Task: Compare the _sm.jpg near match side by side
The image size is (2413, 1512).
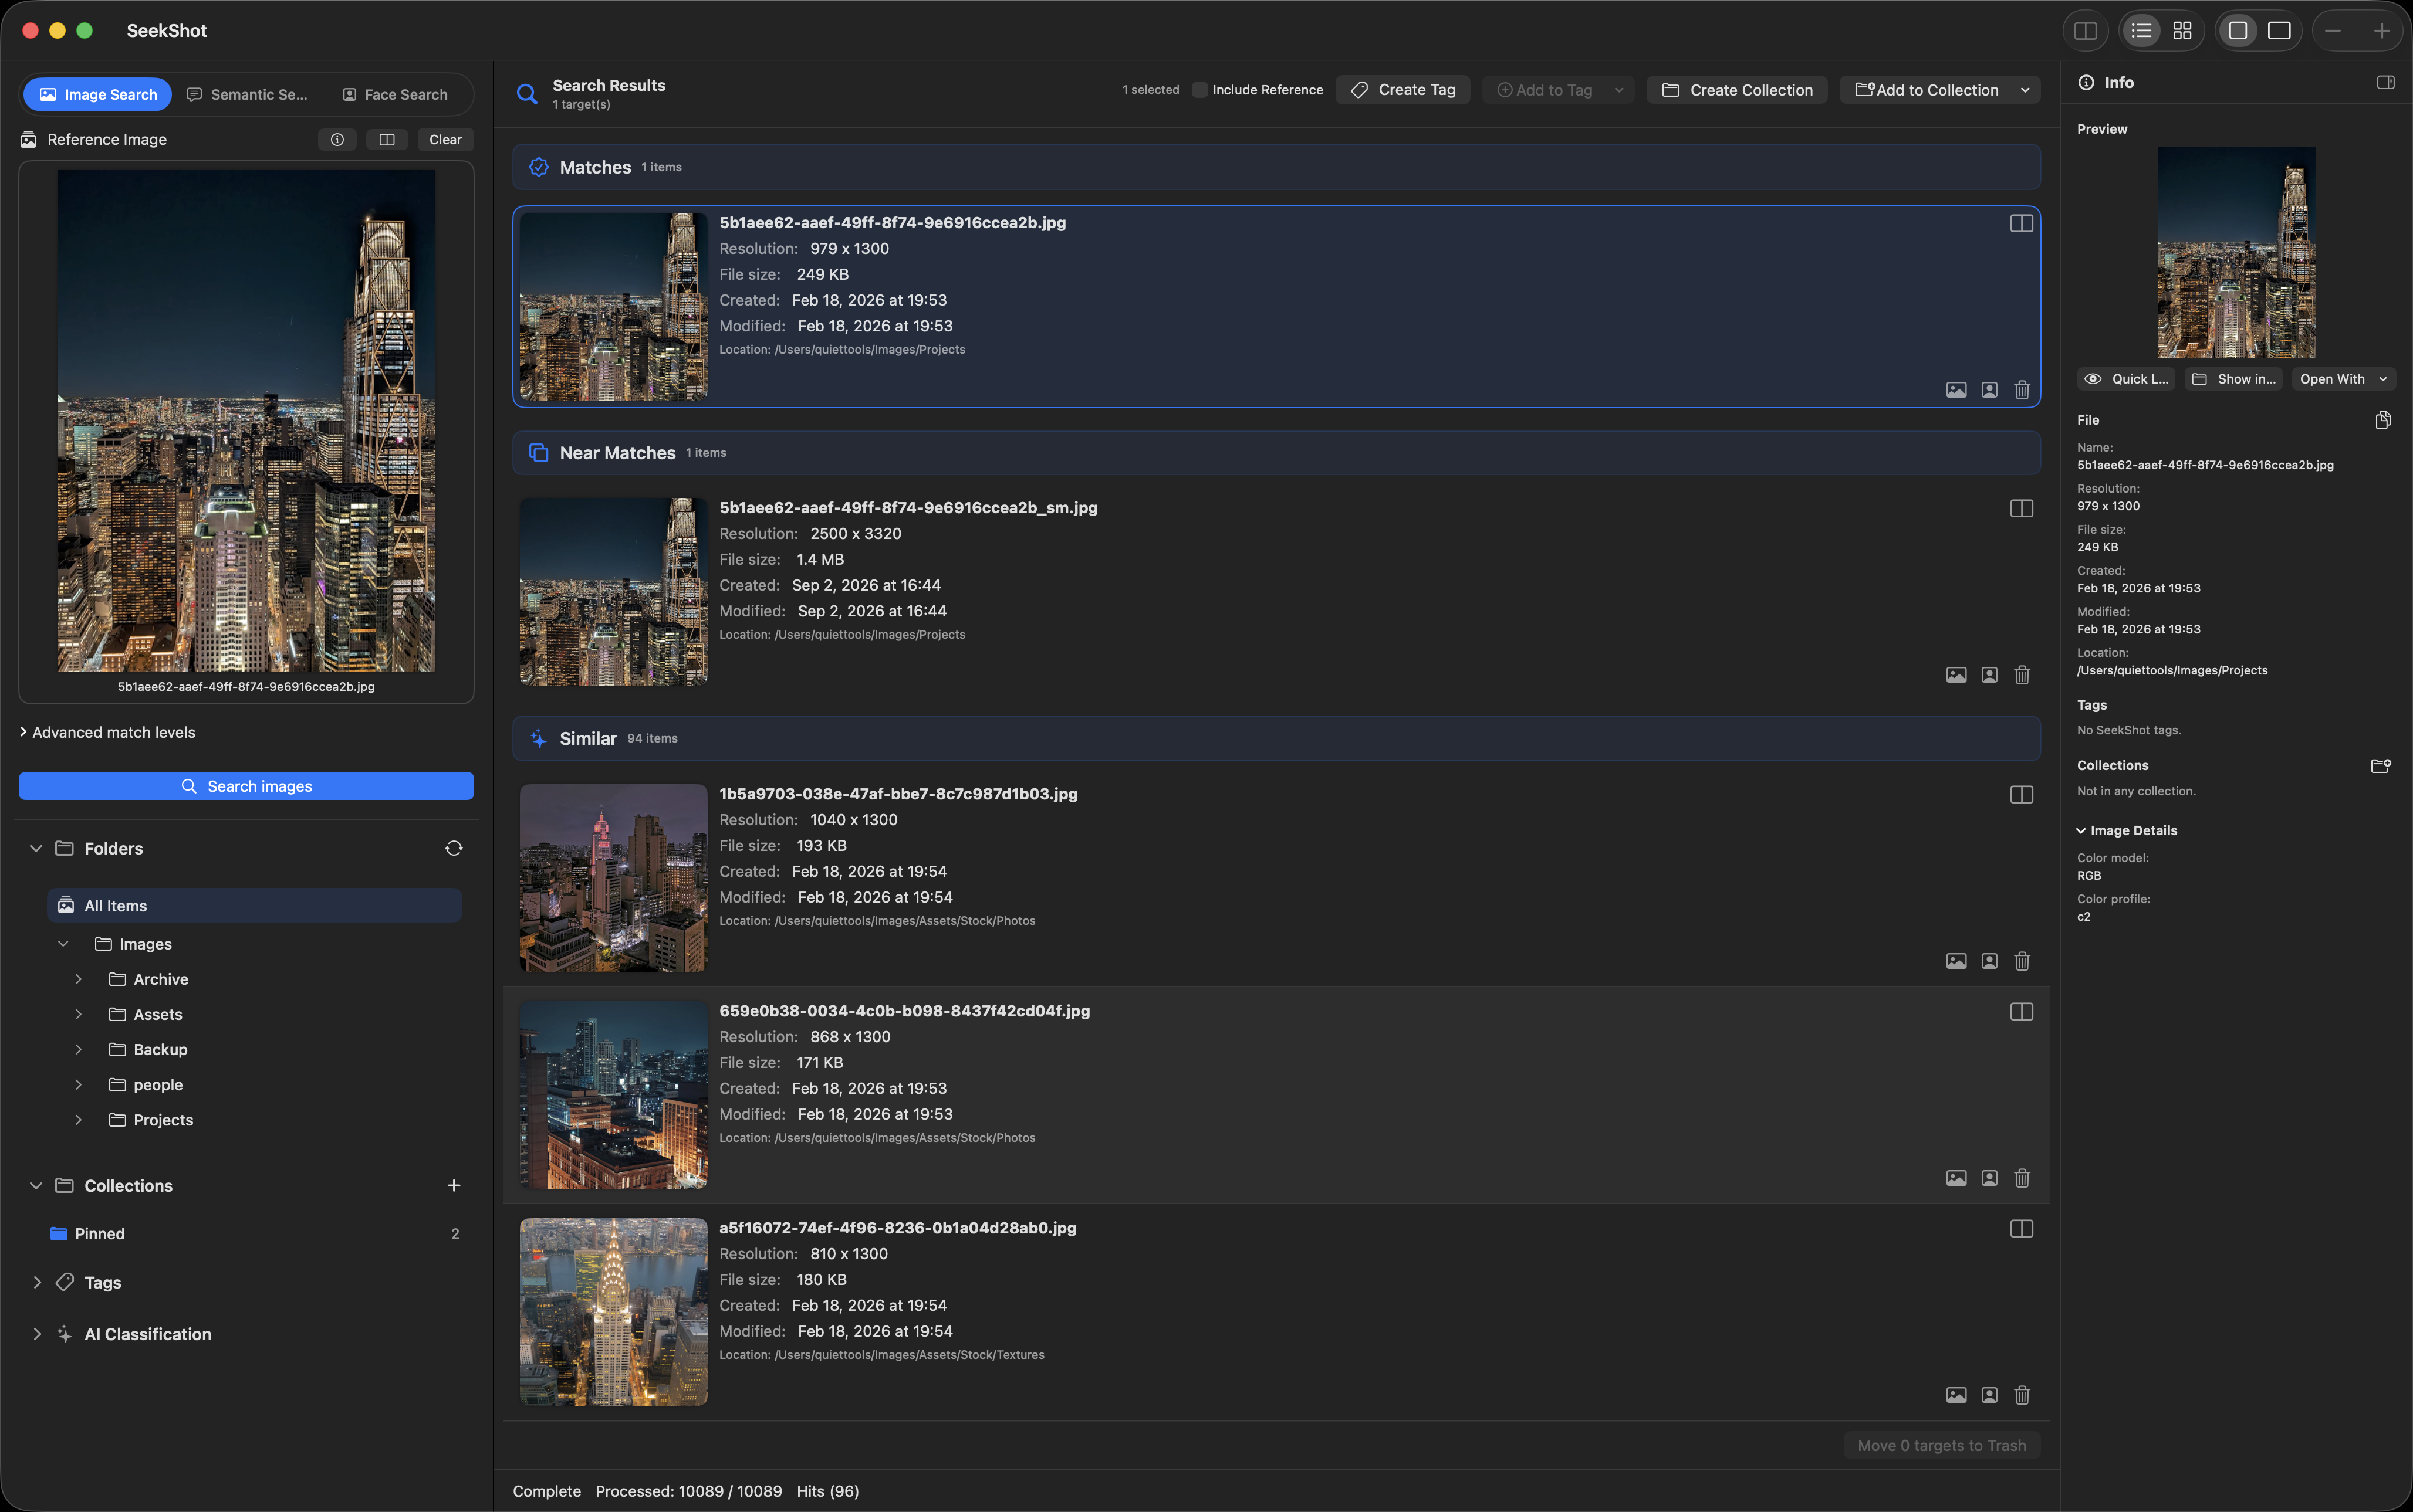Action: click(x=2021, y=508)
